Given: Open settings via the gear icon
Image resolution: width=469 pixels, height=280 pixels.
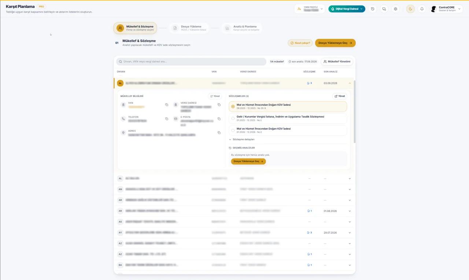Looking at the screenshot, I should [395, 9].
